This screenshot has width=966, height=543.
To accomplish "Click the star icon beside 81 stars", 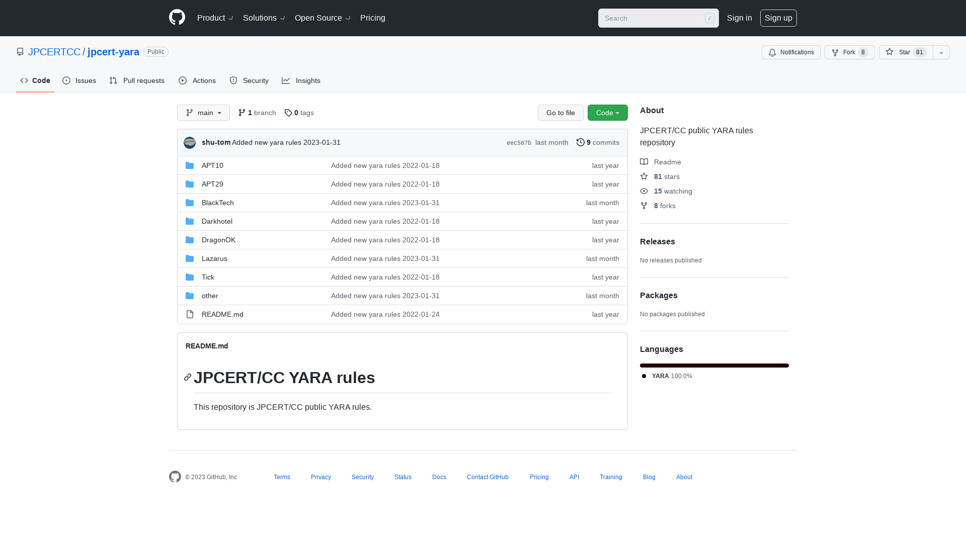I will [x=644, y=176].
